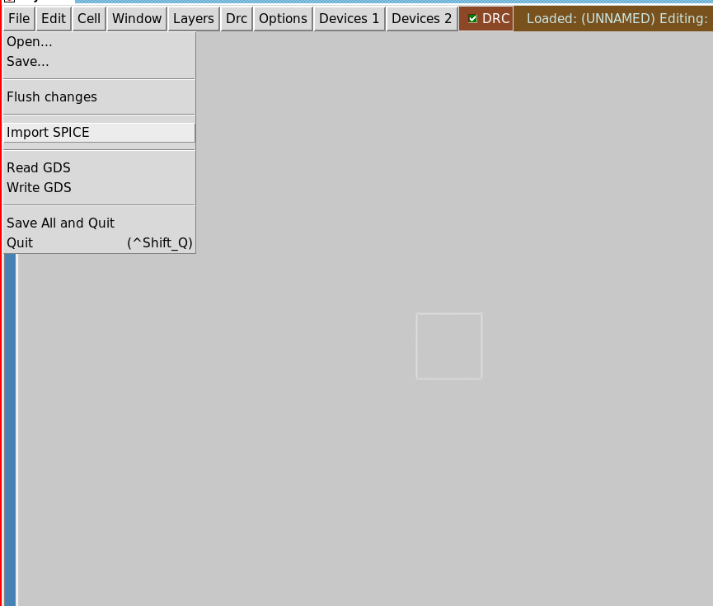The image size is (713, 606).
Task: Open the Drc menu
Action: click(237, 19)
